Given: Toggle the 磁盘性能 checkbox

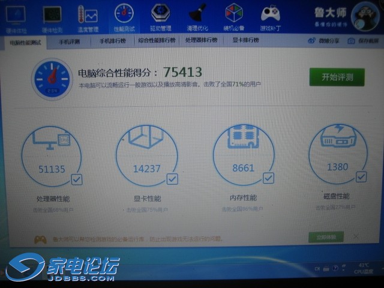Looking at the screenshot, I should [x=361, y=176].
